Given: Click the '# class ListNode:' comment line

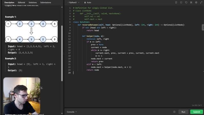Looking at the screenshot, I should [x=83, y=11].
